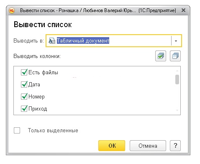Open the "Выводить в" dropdown arrow
The height and width of the screenshot is (164, 200).
tap(176, 41)
